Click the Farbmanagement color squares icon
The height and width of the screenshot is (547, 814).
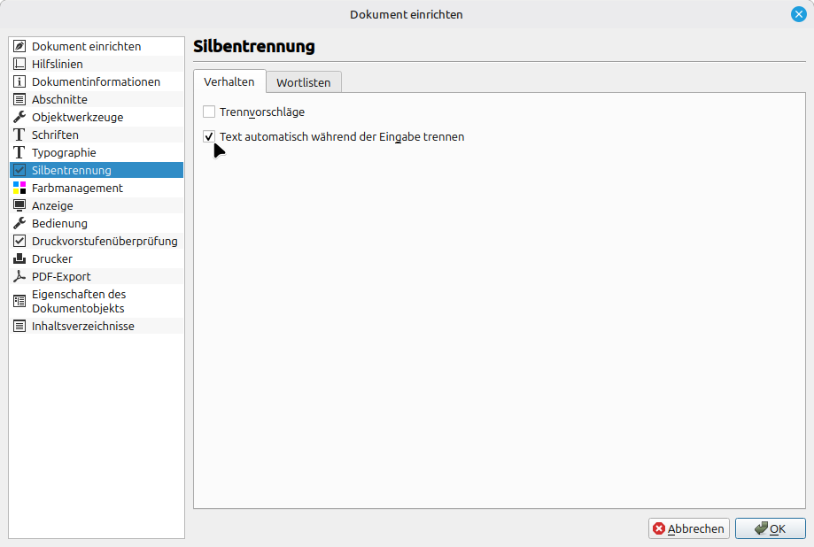19,188
